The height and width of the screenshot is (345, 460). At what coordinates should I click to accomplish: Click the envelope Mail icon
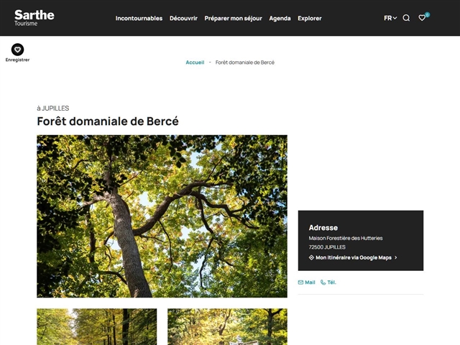(300, 282)
